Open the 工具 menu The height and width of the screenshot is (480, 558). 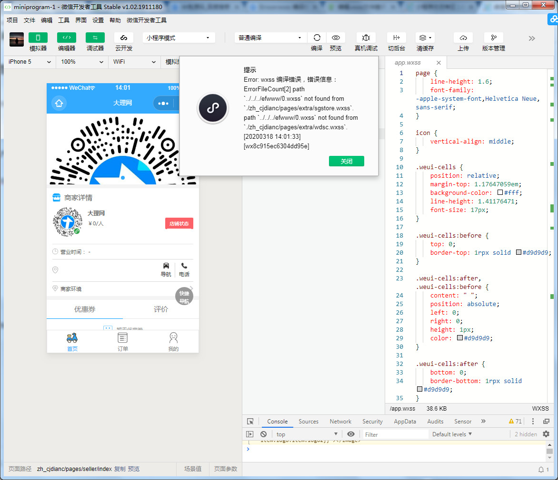pyautogui.click(x=64, y=20)
